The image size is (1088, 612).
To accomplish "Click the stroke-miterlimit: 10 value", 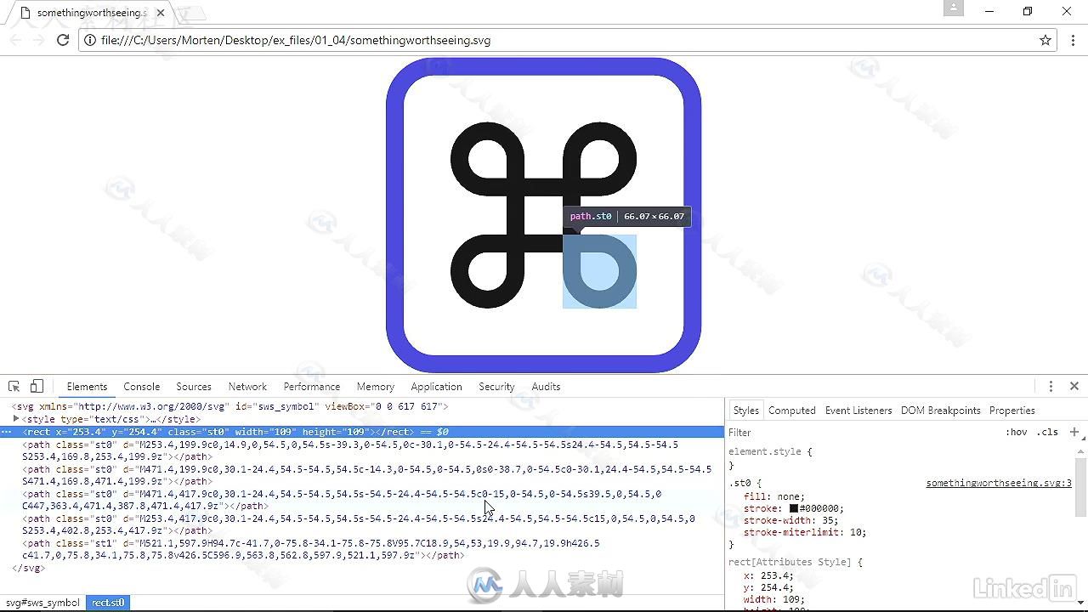I will (857, 532).
